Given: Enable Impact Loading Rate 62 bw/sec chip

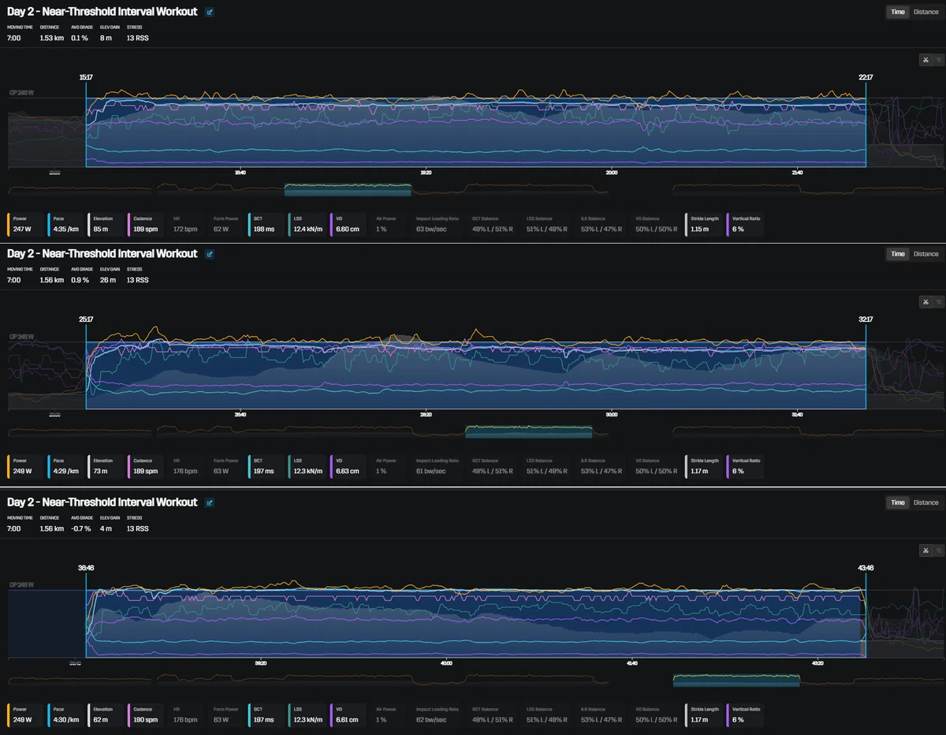Looking at the screenshot, I should pyautogui.click(x=438, y=716).
